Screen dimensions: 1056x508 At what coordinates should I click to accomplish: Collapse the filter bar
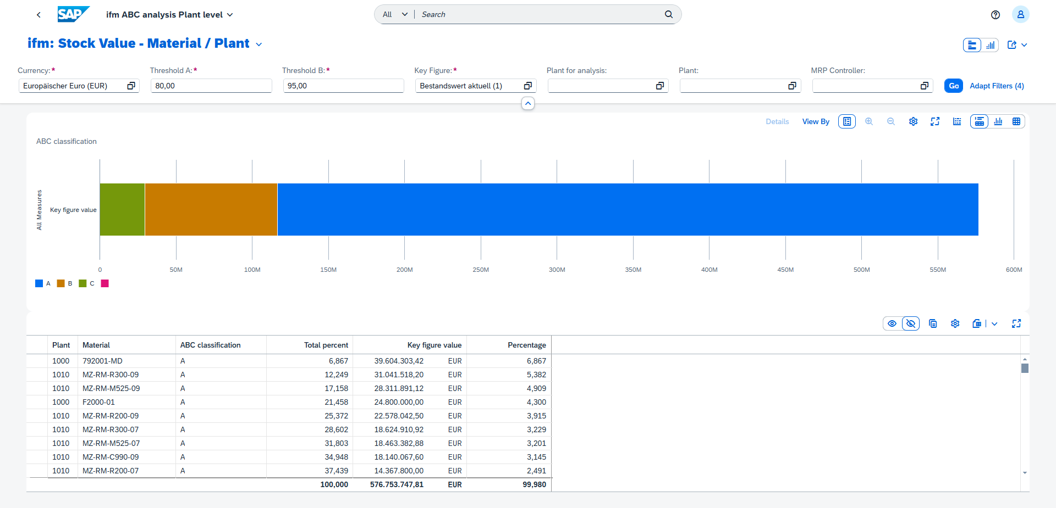point(527,103)
